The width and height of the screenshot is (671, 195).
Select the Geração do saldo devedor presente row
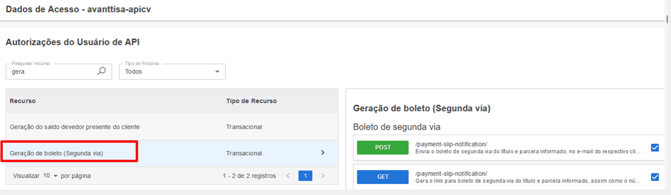[x=172, y=127]
